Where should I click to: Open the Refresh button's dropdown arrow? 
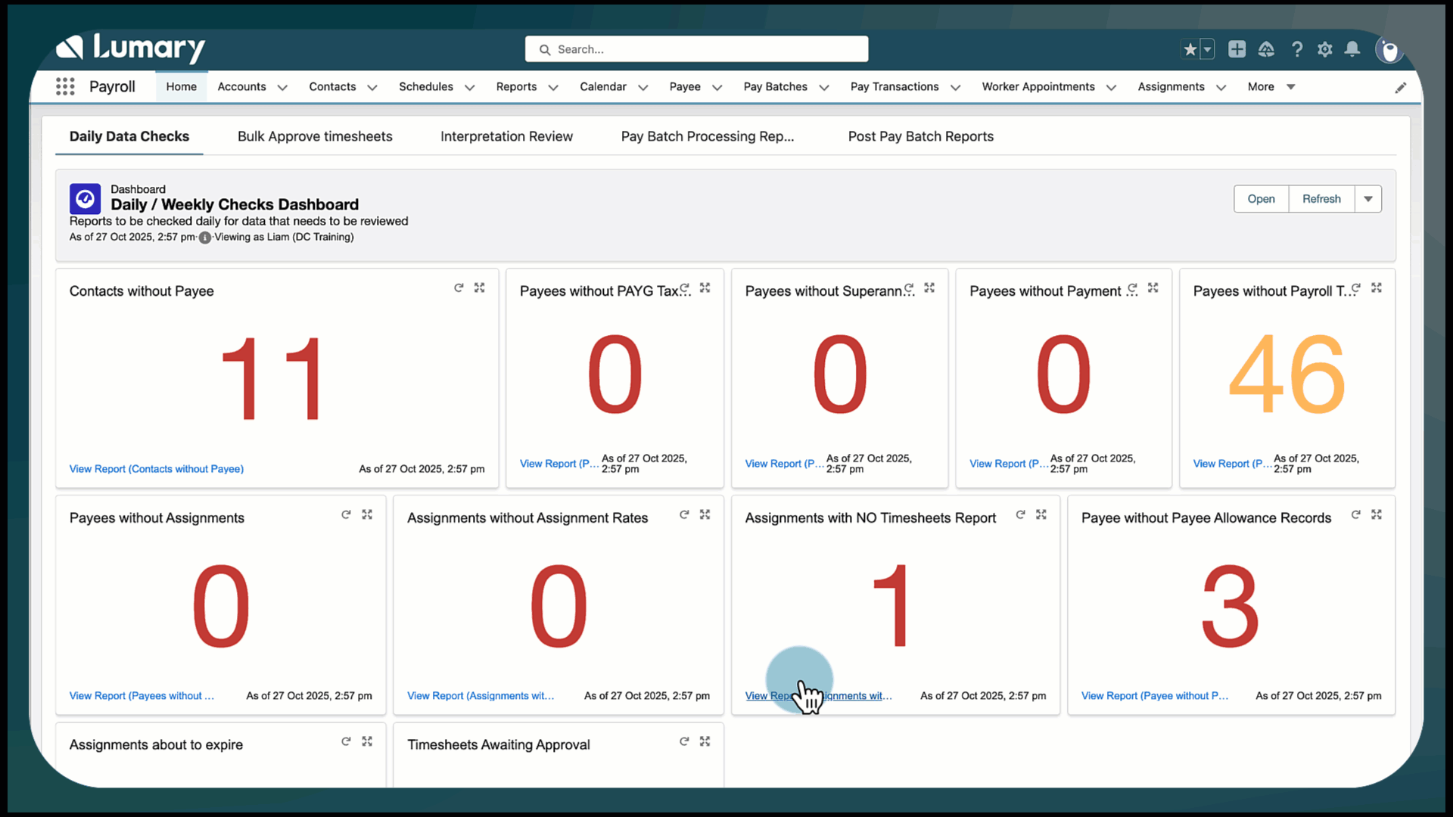(1368, 198)
